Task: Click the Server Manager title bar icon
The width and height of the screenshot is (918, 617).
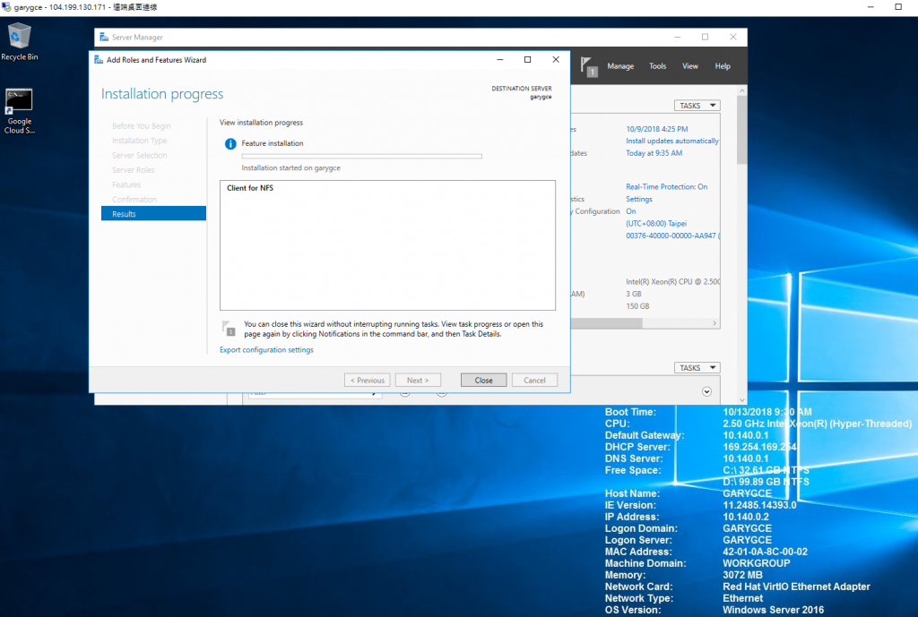Action: coord(104,37)
